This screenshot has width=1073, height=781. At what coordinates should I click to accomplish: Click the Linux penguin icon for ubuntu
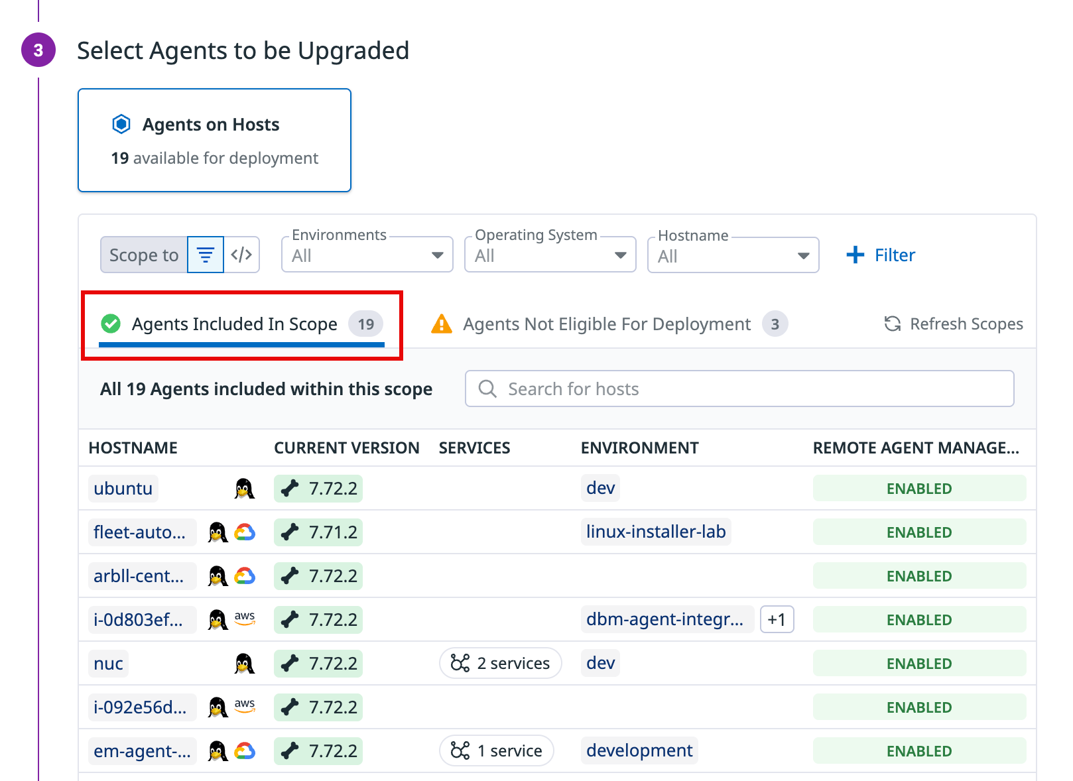click(x=245, y=489)
